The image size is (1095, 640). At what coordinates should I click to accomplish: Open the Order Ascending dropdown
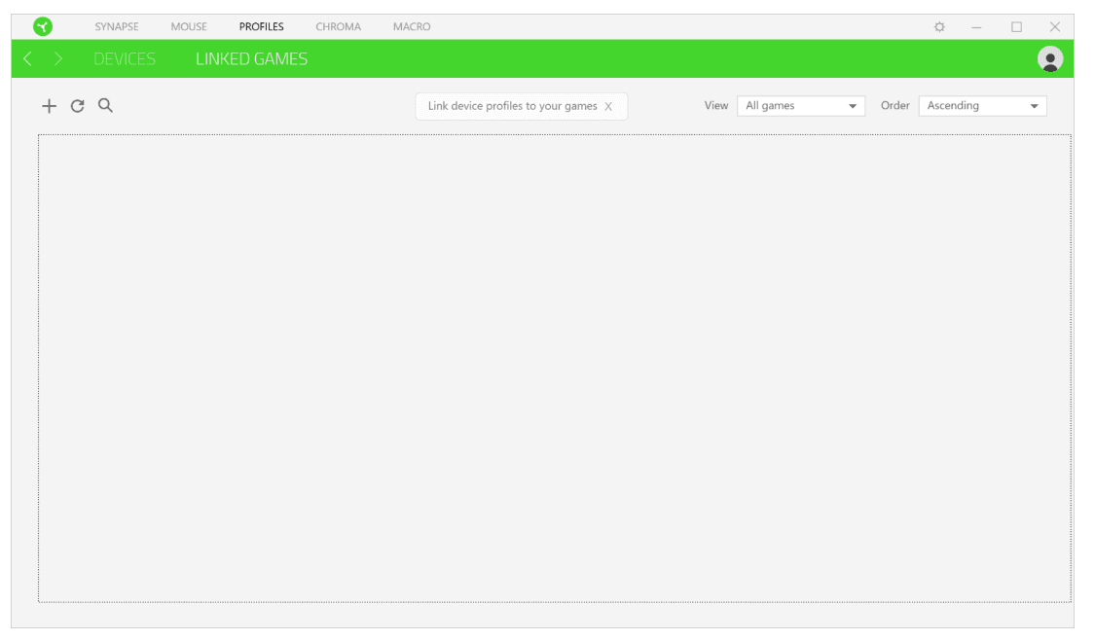click(982, 106)
